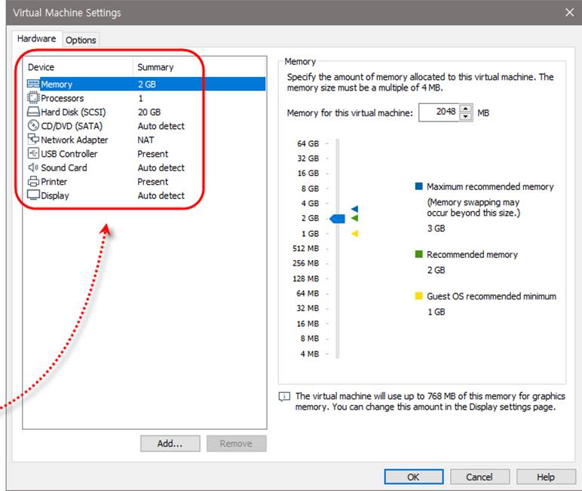Screen dimensions: 582x491
Task: Decrease memory with the down spinner arrow
Action: 465,116
